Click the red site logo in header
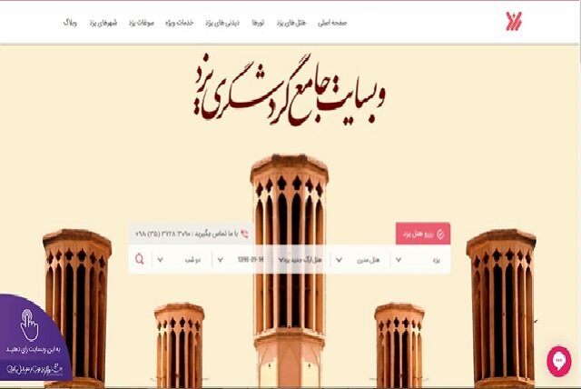The height and width of the screenshot is (389, 581). [x=515, y=21]
